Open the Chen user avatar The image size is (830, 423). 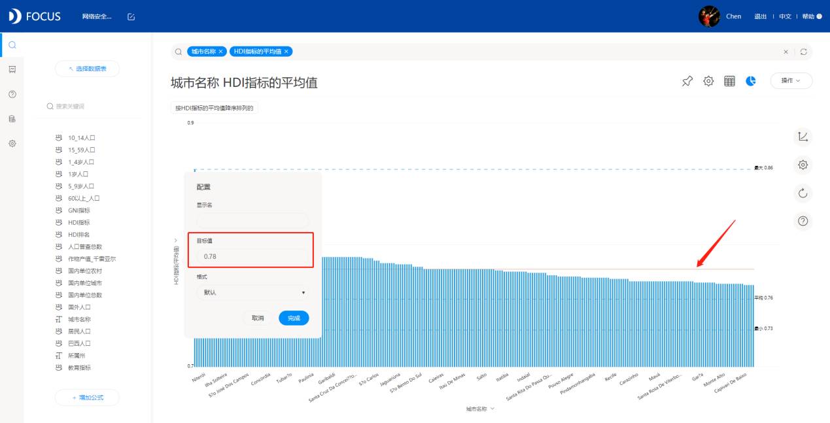tap(709, 16)
